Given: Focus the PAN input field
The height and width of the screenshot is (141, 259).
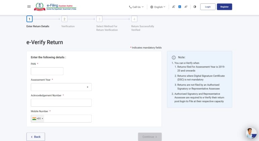Looking at the screenshot, I should pyautogui.click(x=47, y=71).
